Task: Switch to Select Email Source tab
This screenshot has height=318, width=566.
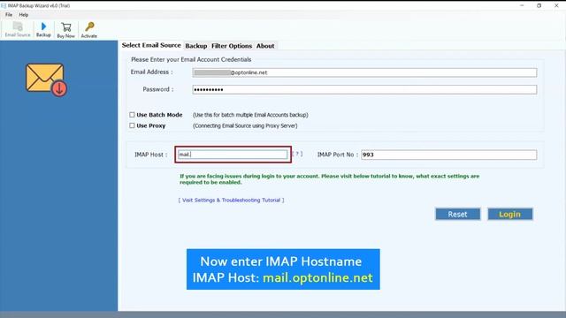Action: click(151, 45)
